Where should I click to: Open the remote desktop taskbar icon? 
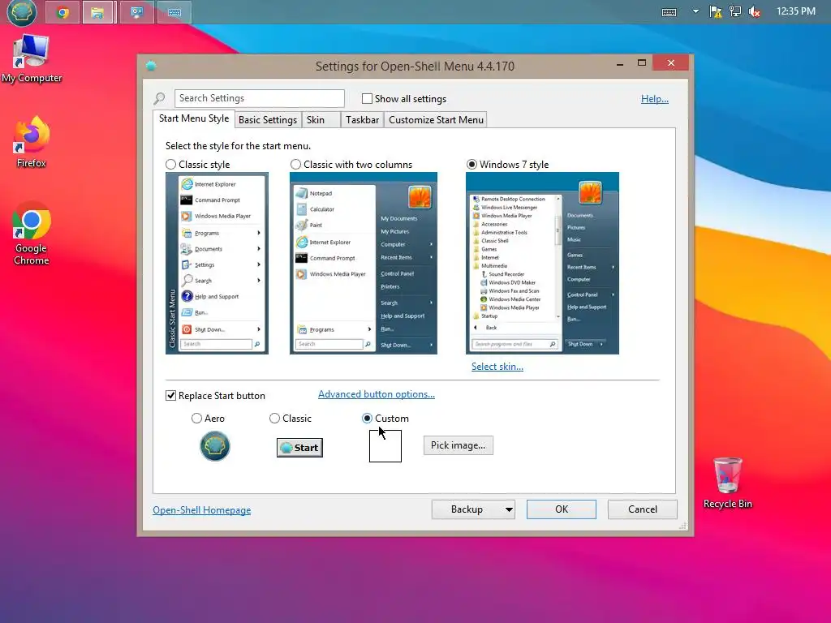(x=136, y=13)
